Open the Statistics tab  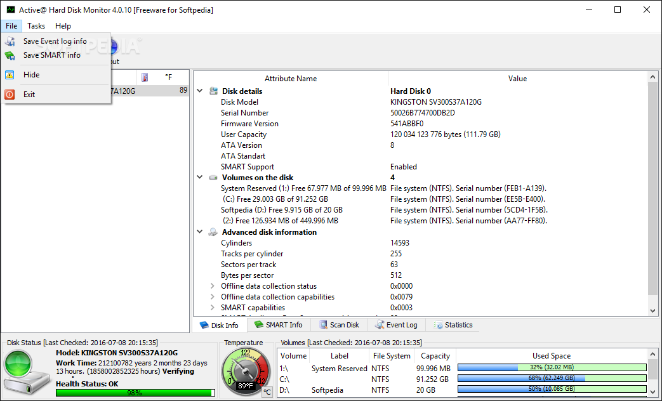point(453,325)
